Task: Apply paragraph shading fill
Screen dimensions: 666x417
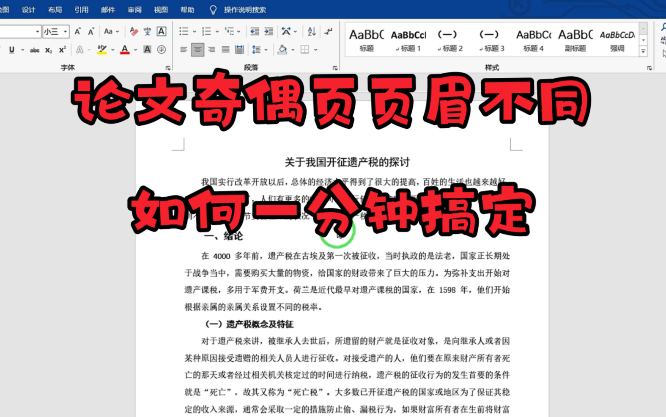Action: coord(282,50)
